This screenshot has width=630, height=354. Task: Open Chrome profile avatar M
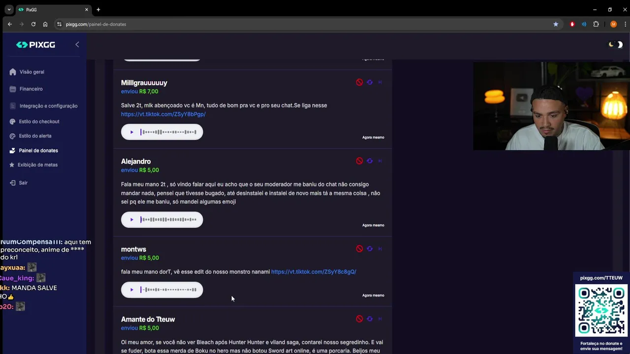coord(613,24)
